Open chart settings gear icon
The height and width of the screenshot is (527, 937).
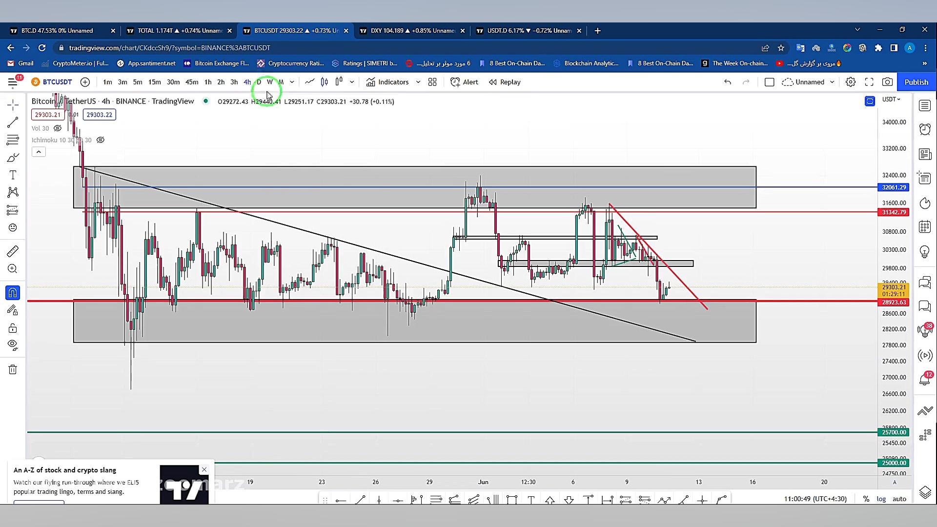[851, 82]
